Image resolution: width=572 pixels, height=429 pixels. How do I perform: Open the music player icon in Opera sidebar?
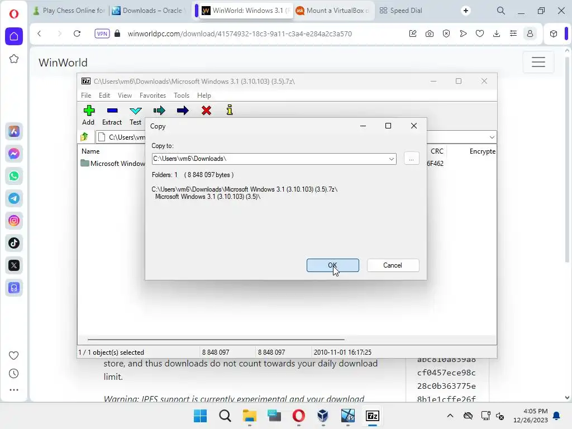(x=14, y=288)
